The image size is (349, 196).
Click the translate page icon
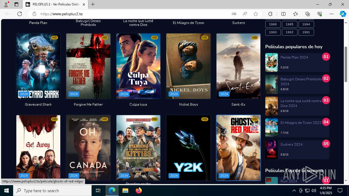click(234, 14)
